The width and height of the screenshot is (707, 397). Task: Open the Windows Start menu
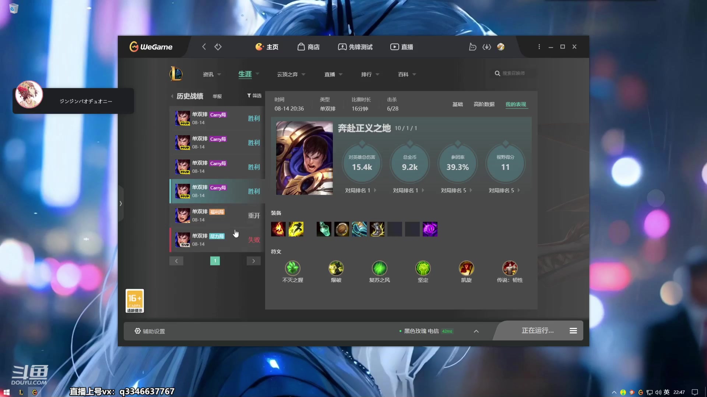point(7,392)
